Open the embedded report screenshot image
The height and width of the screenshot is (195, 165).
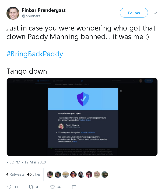[x=82, y=117]
